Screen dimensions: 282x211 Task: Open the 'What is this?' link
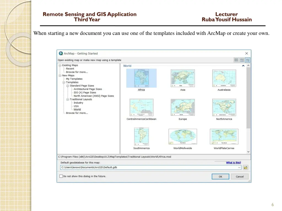coord(234,163)
